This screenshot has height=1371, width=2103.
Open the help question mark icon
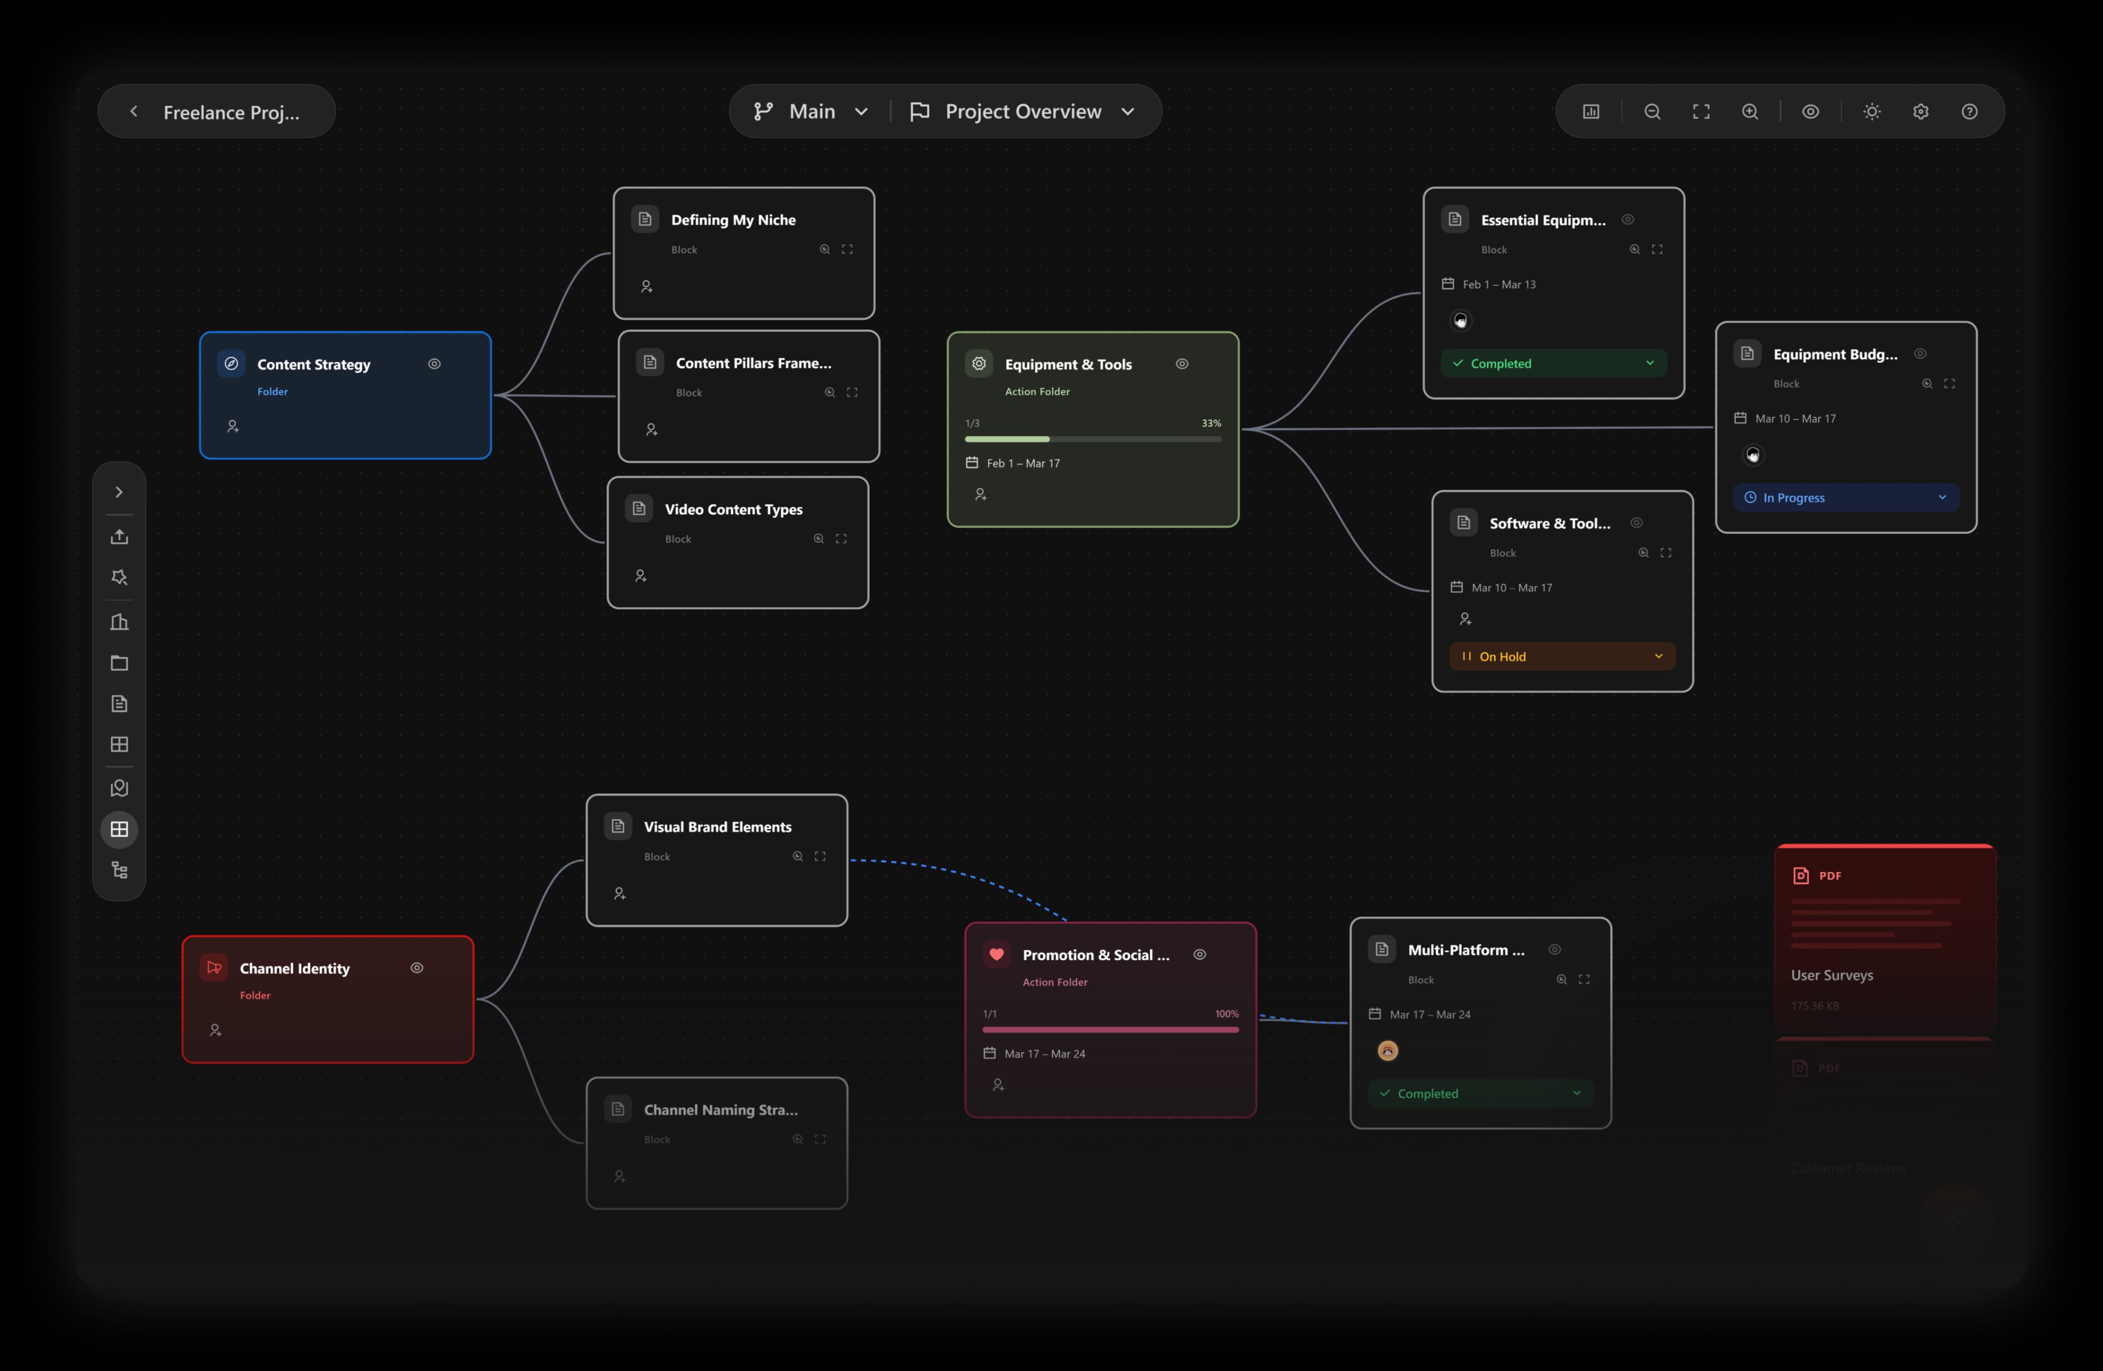[x=1969, y=111]
